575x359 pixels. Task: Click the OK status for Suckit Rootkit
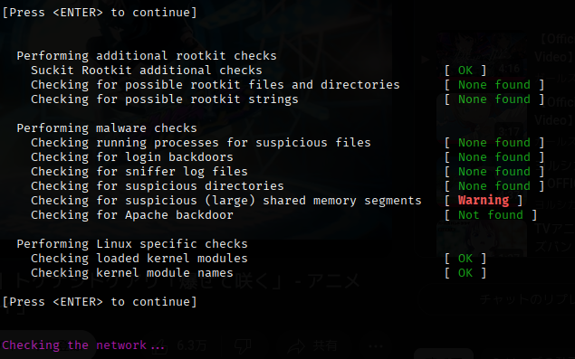click(465, 70)
